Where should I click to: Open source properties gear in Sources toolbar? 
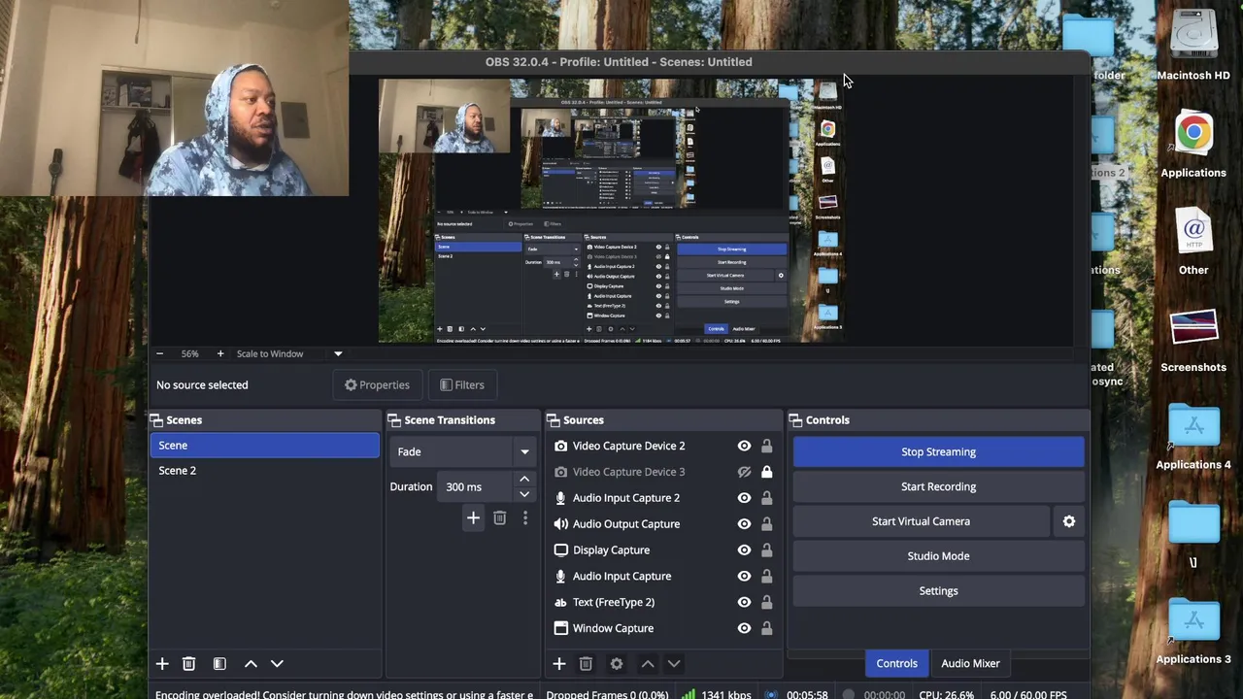[x=617, y=664]
